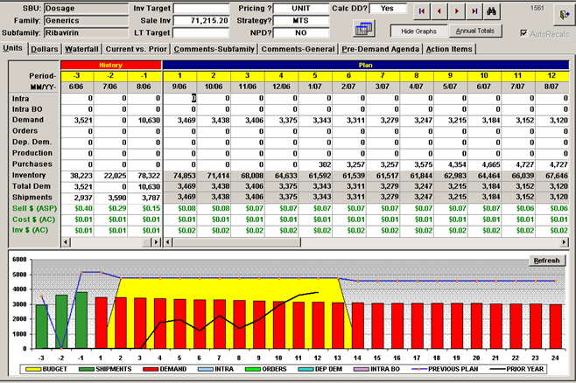Click the Sell $ (ASP) row label

34,208
